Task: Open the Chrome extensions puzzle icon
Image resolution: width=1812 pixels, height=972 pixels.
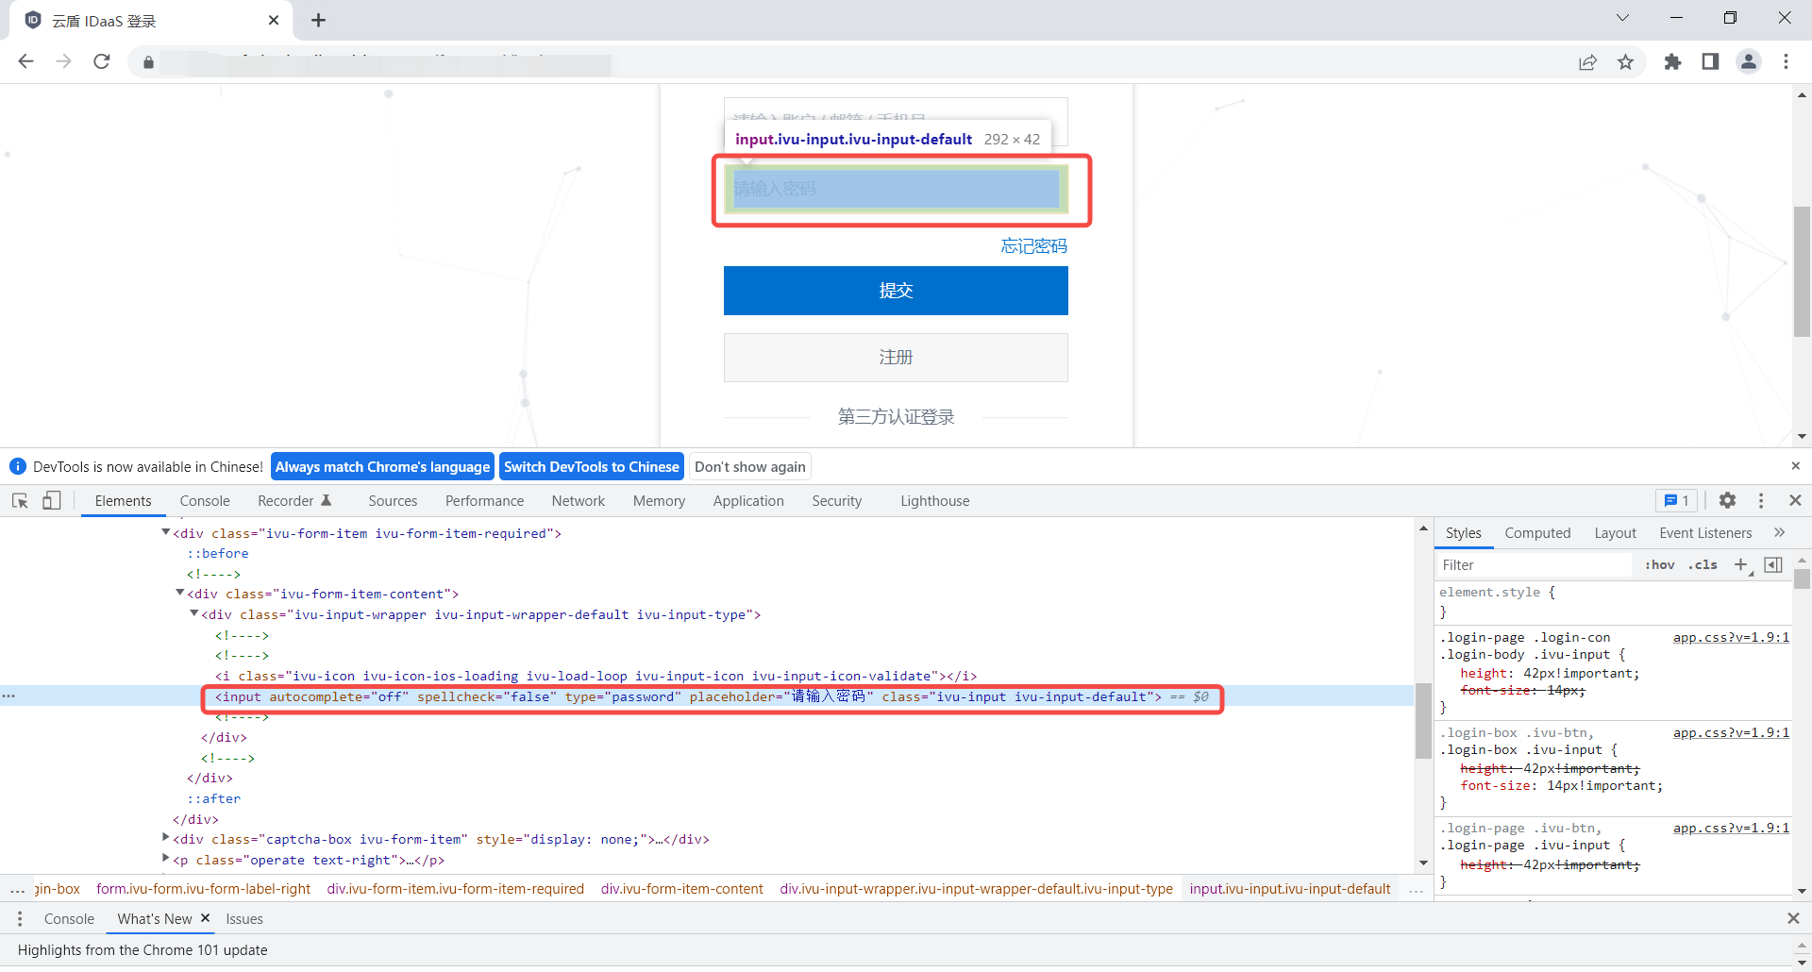Action: pos(1672,62)
